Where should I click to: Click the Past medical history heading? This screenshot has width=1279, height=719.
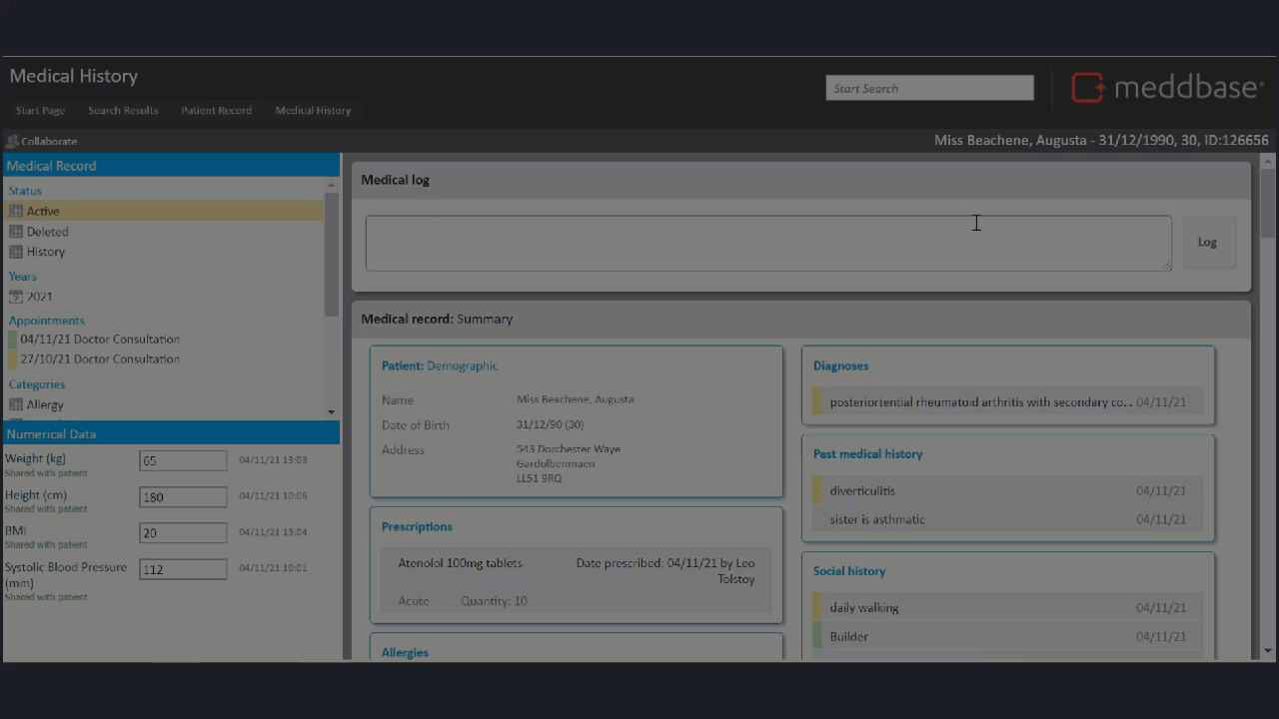(867, 453)
